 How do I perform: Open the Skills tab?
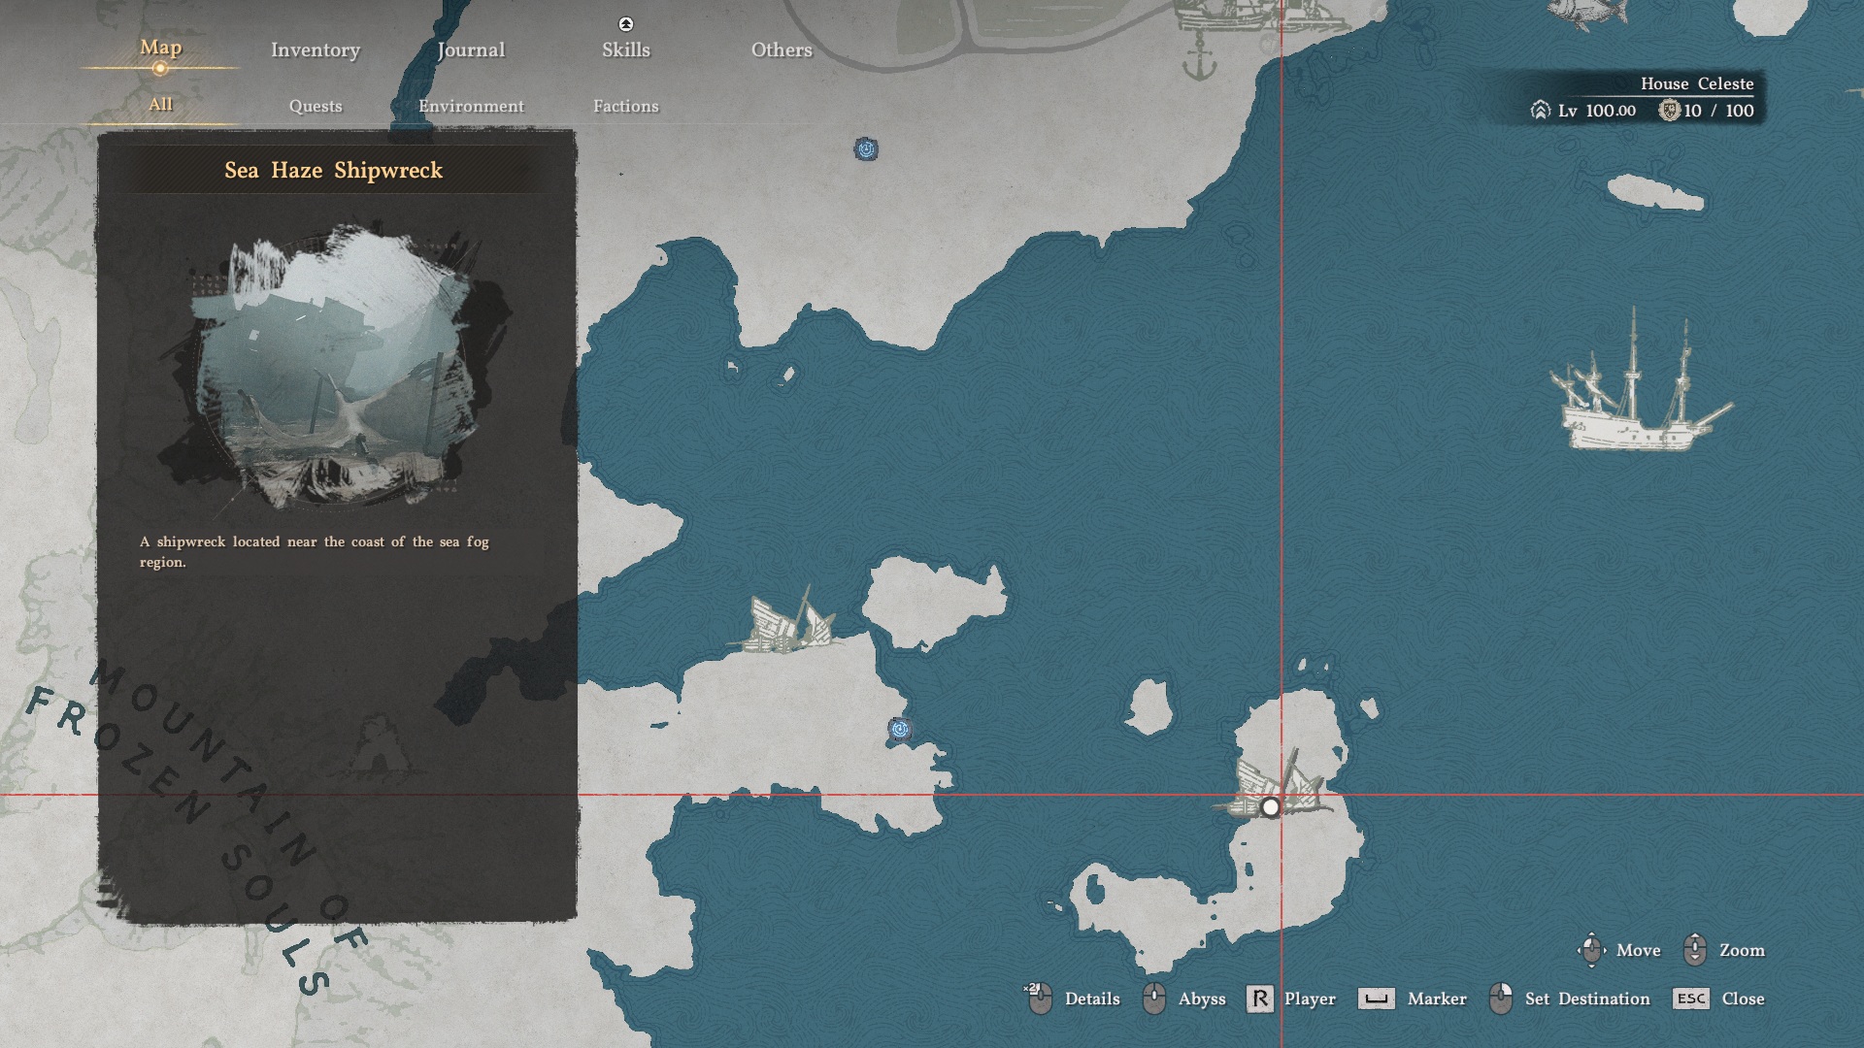click(625, 50)
